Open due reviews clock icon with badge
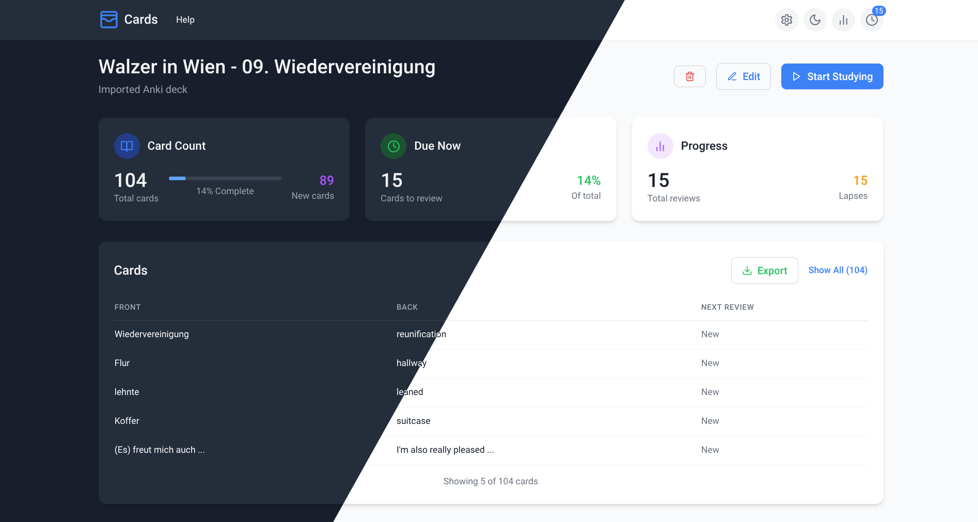The width and height of the screenshot is (978, 522). pyautogui.click(x=872, y=20)
